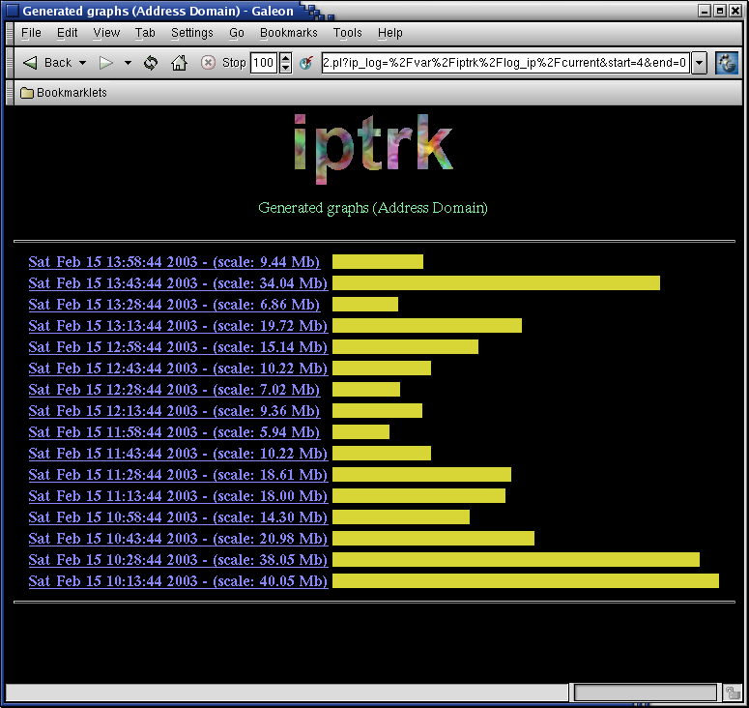The width and height of the screenshot is (749, 708).
Task: Open the Tools menu
Action: [x=347, y=33]
